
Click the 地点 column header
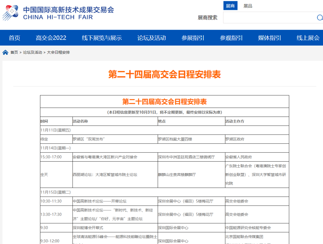191,121
